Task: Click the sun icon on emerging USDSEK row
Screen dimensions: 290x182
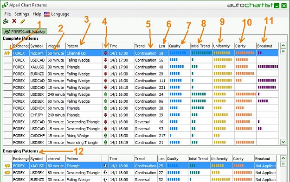Action: click(x=7, y=173)
